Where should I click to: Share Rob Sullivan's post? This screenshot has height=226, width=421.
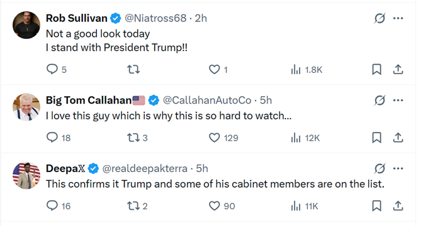click(398, 69)
